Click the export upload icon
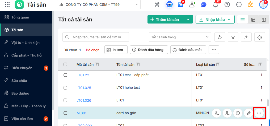The height and width of the screenshot is (126, 270). click(x=246, y=37)
